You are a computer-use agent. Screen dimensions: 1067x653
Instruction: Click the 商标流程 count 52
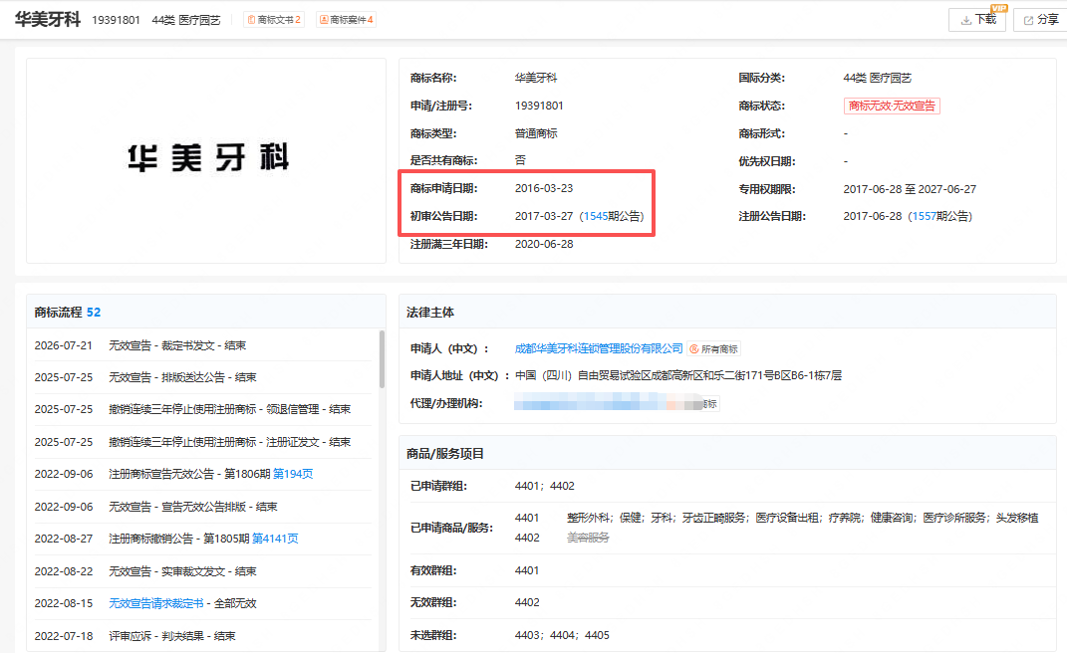pyautogui.click(x=94, y=313)
